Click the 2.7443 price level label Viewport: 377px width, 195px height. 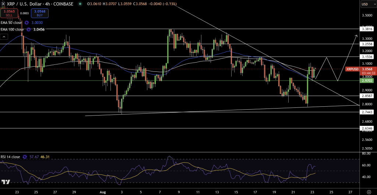pos(367,112)
